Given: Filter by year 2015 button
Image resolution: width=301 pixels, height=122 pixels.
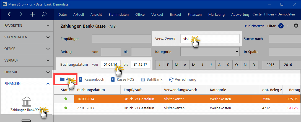Looking at the screenshot, I should click(x=271, y=65).
